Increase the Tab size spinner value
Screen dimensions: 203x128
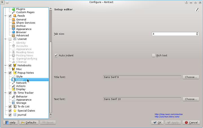tap(197, 33)
